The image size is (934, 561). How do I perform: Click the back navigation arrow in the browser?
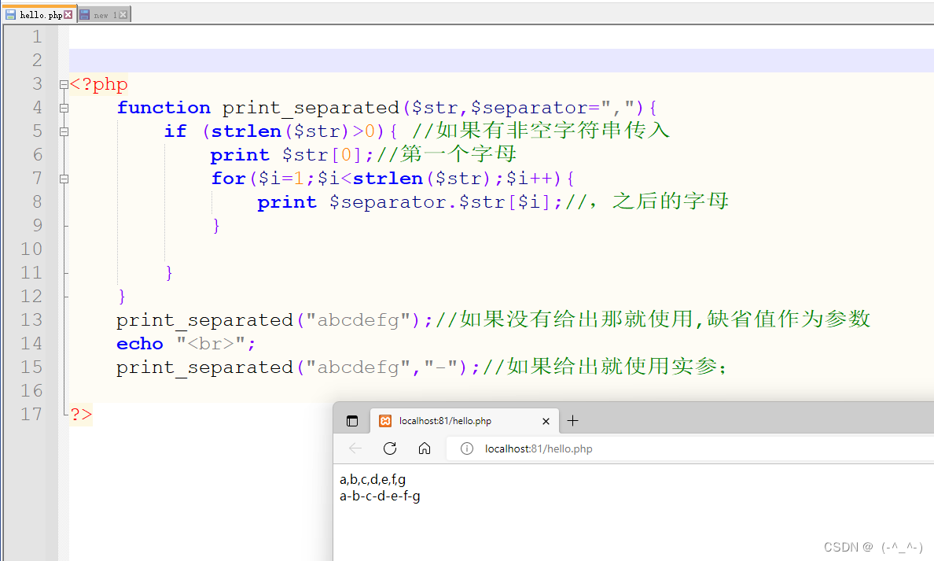click(x=355, y=448)
